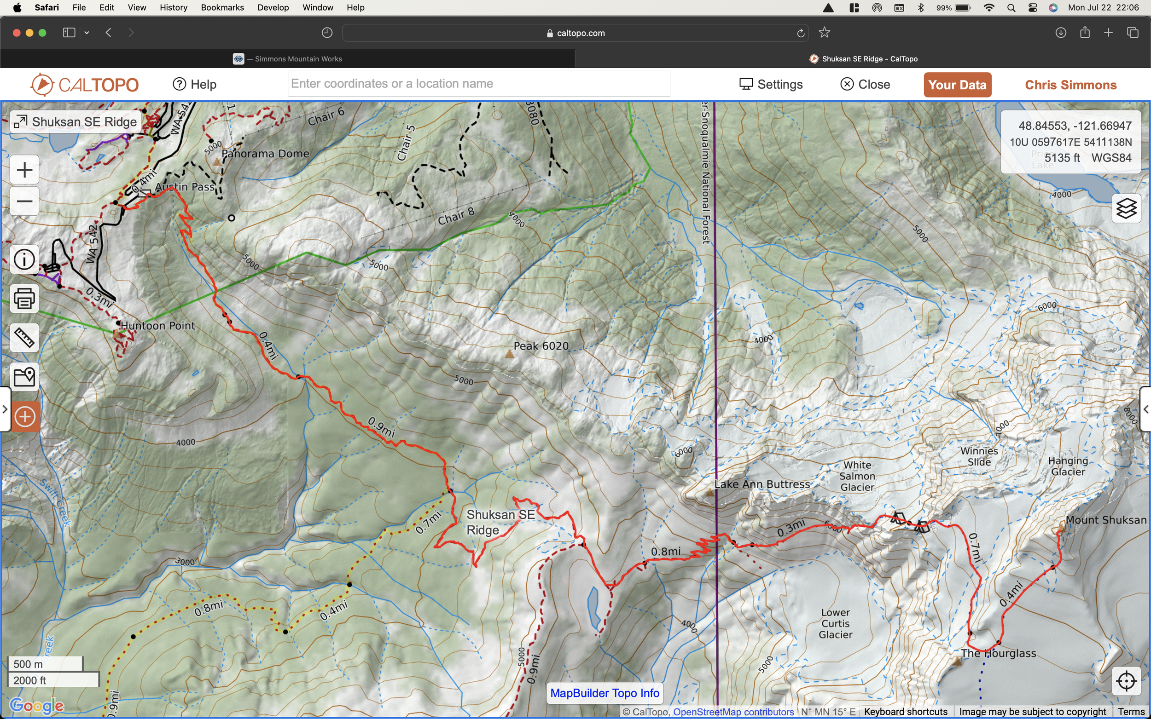The image size is (1151, 719).
Task: Expand the right side panel arrow
Action: (1145, 409)
